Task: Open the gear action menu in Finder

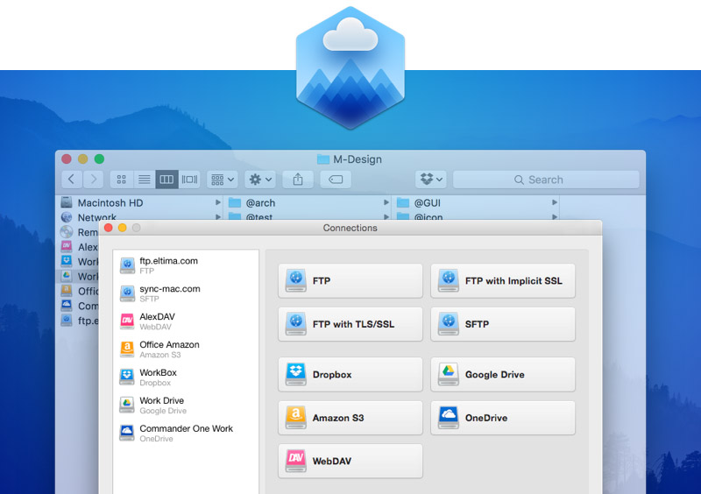Action: click(x=260, y=180)
